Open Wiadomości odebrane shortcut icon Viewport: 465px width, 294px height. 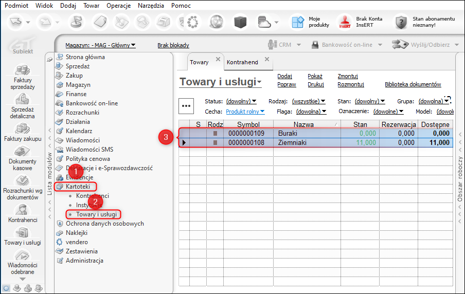coord(23,255)
